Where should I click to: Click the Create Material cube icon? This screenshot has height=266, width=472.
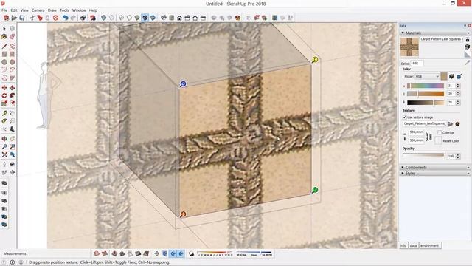pyautogui.click(x=467, y=47)
